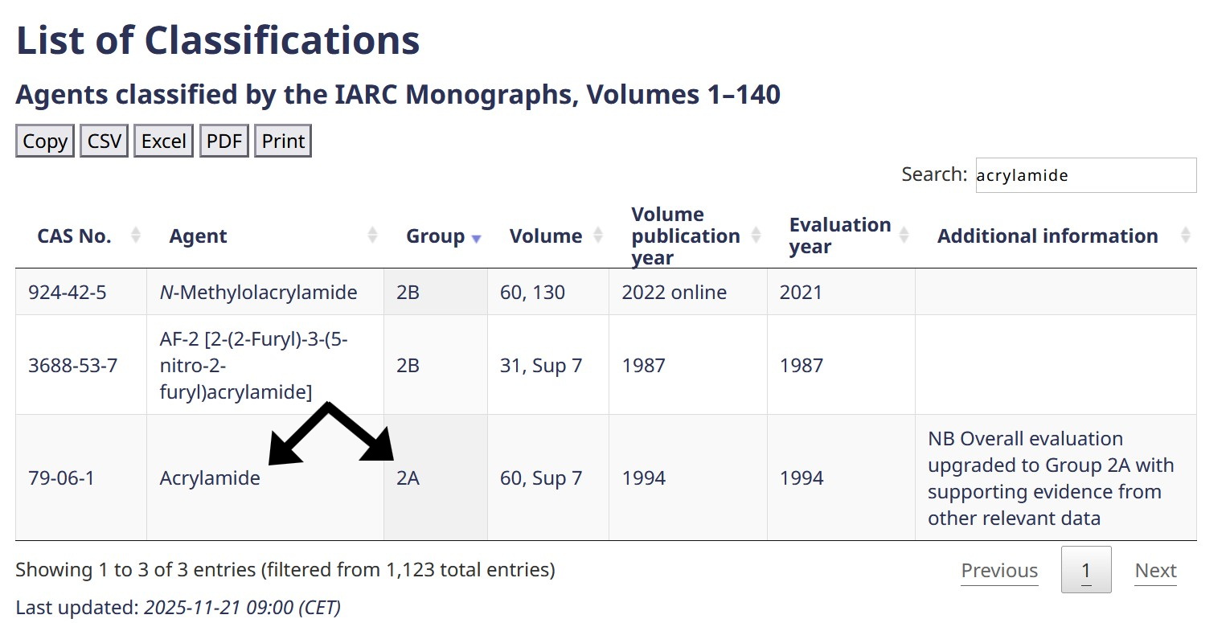Go to the Previous page link
The image size is (1230, 623).
point(999,570)
